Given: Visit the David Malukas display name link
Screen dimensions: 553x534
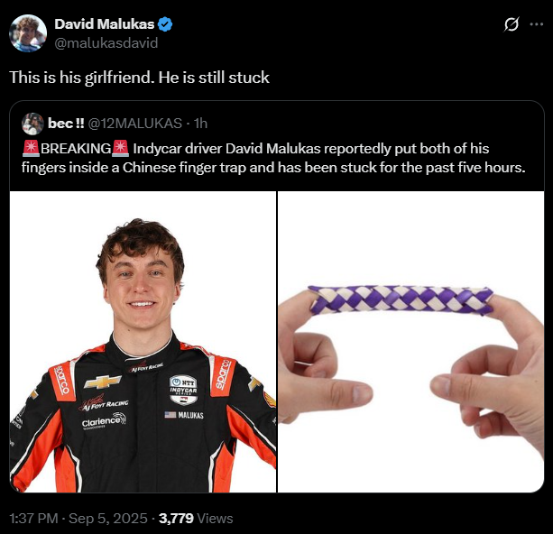Looking at the screenshot, I should 105,24.
